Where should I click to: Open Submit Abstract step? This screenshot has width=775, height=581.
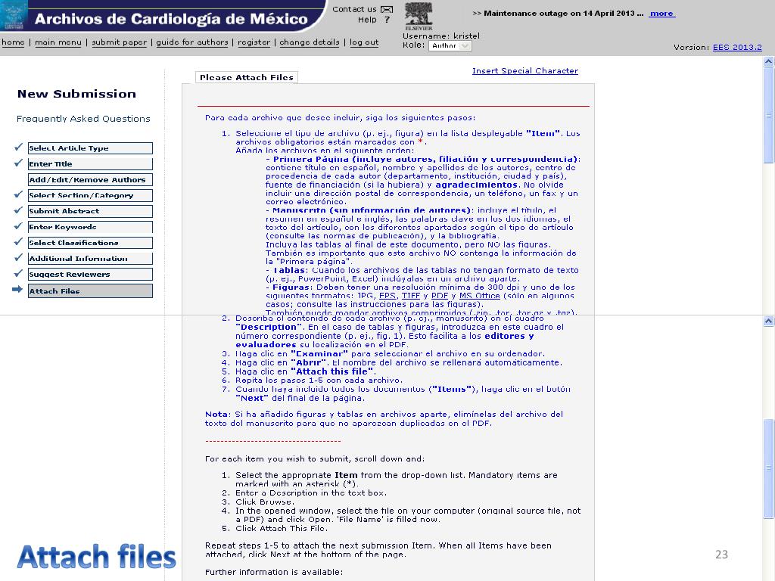point(90,212)
